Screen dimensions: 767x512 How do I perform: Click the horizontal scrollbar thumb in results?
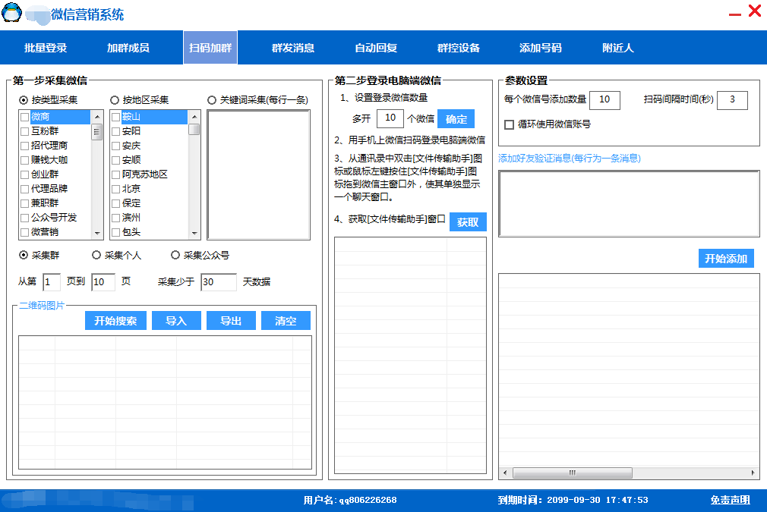pyautogui.click(x=573, y=473)
